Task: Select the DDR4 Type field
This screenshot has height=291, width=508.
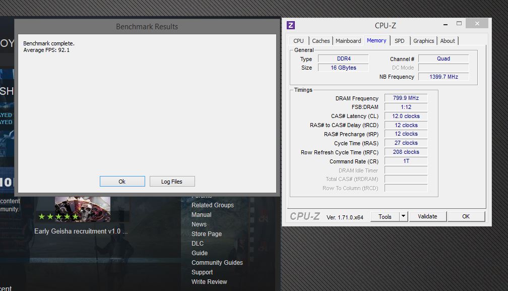Action: pos(343,59)
